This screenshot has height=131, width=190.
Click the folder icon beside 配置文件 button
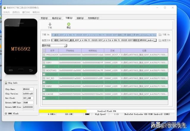160,40
